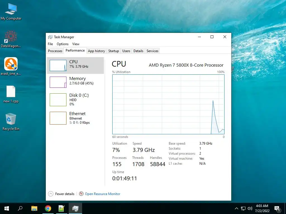Viewport: 286px width, 214px height.
Task: Collapse view with Fewer details arrow
Action: click(51, 194)
